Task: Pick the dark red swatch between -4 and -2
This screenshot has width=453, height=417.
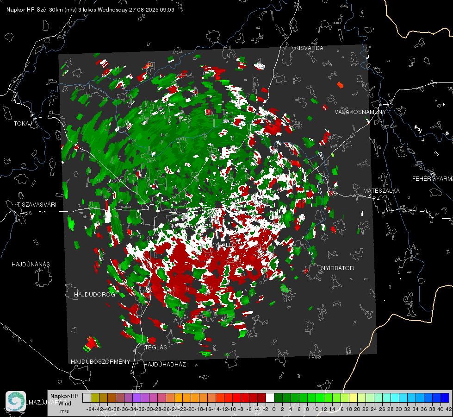Action: [262, 398]
